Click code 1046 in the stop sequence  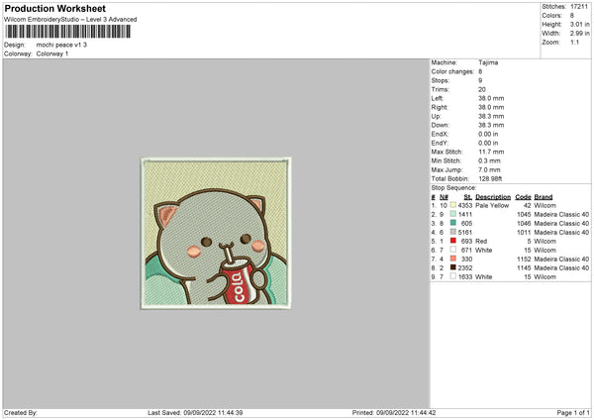524,223
